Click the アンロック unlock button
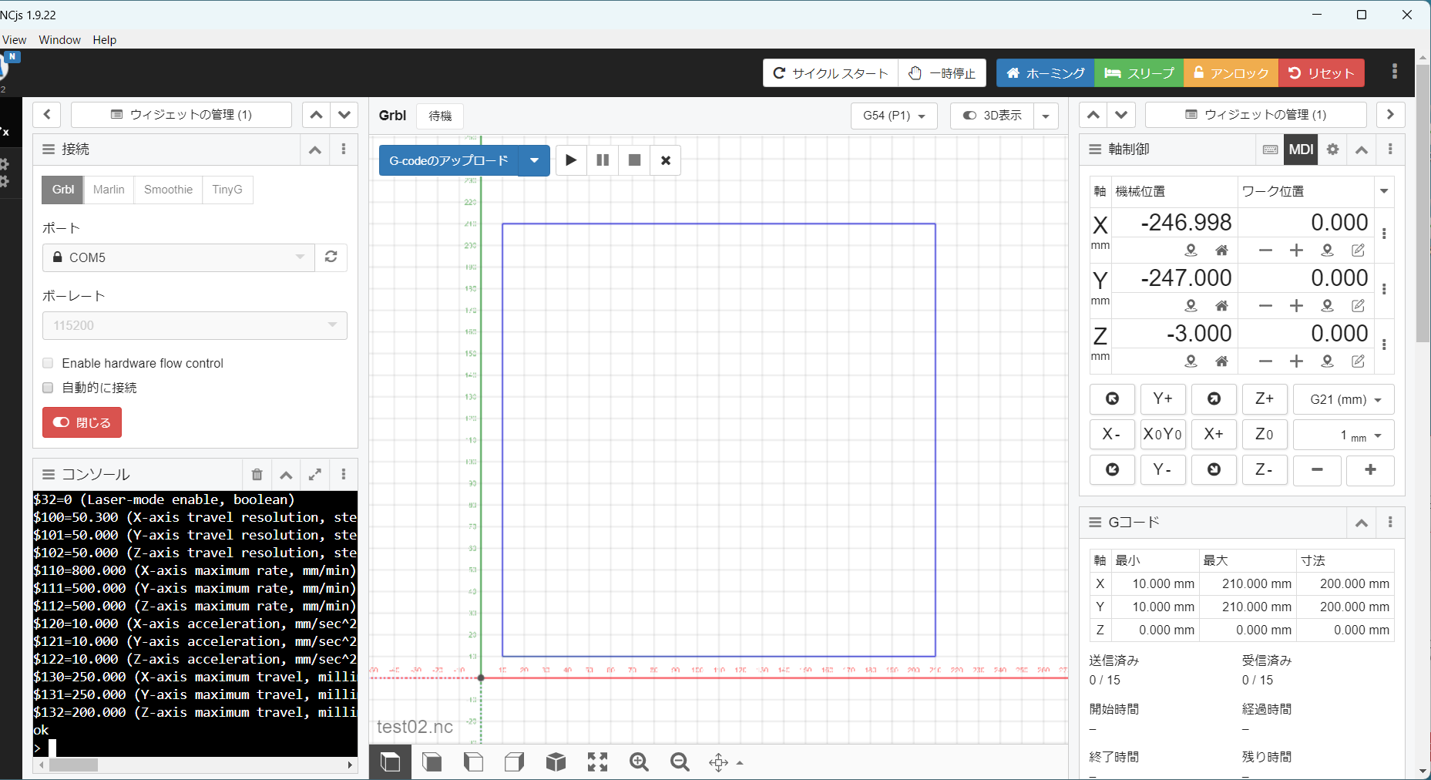 [1231, 73]
